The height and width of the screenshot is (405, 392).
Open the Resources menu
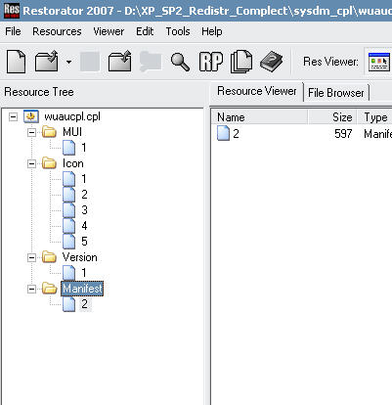(x=57, y=31)
